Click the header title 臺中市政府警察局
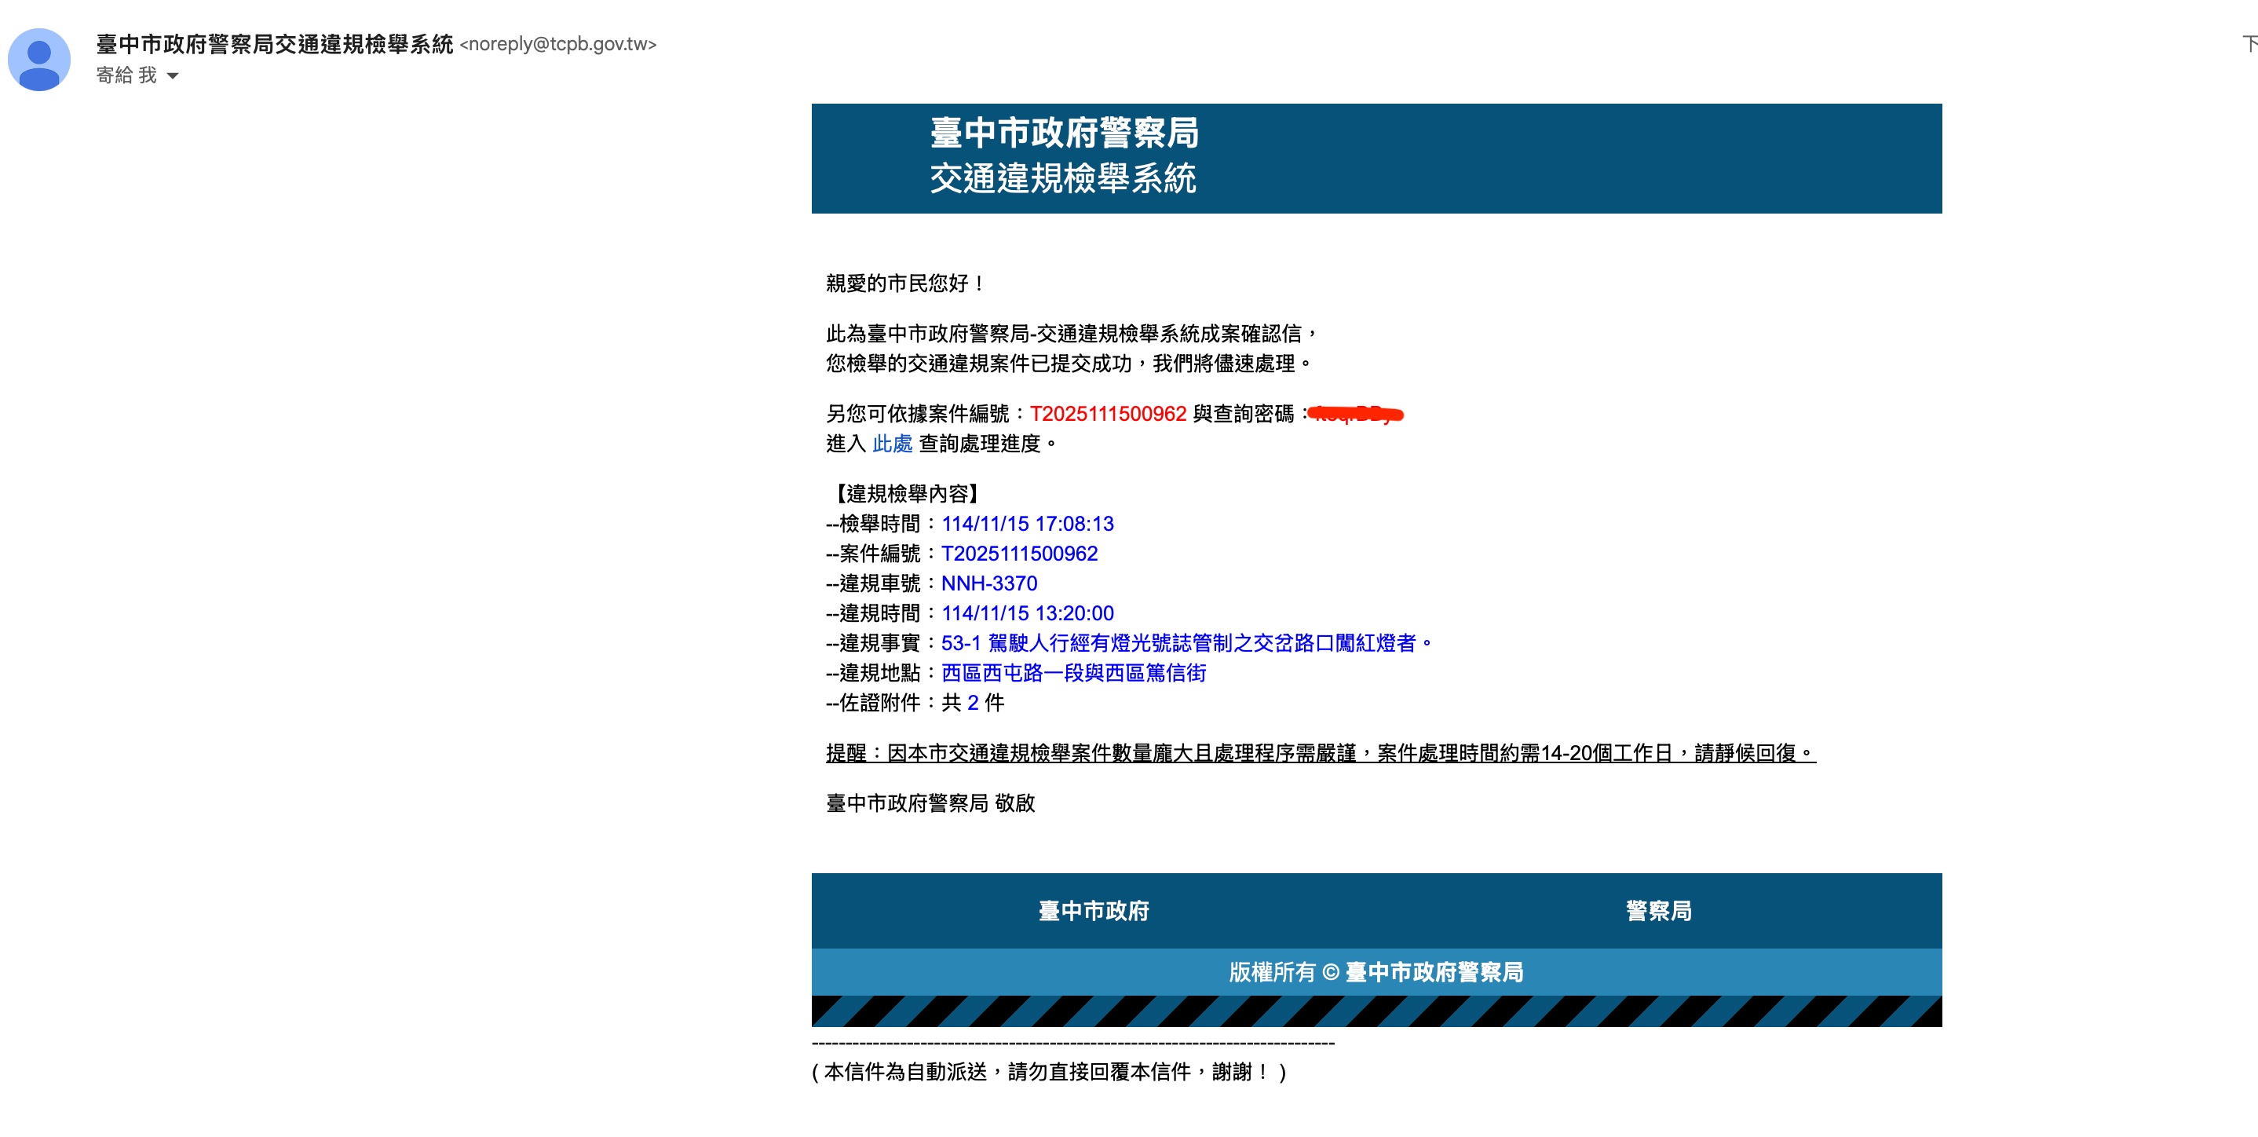 pyautogui.click(x=1064, y=133)
